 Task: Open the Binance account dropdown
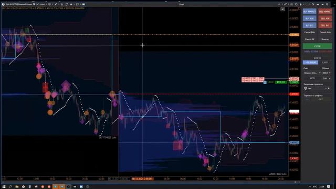[x=312, y=73]
